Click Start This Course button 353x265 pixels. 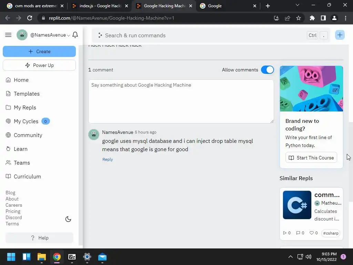point(311,158)
